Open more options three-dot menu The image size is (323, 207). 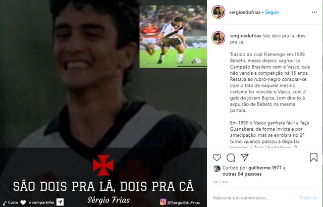pos(314,12)
